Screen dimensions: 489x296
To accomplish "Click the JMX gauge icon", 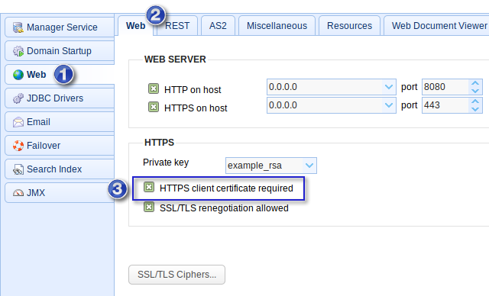I will click(x=18, y=193).
